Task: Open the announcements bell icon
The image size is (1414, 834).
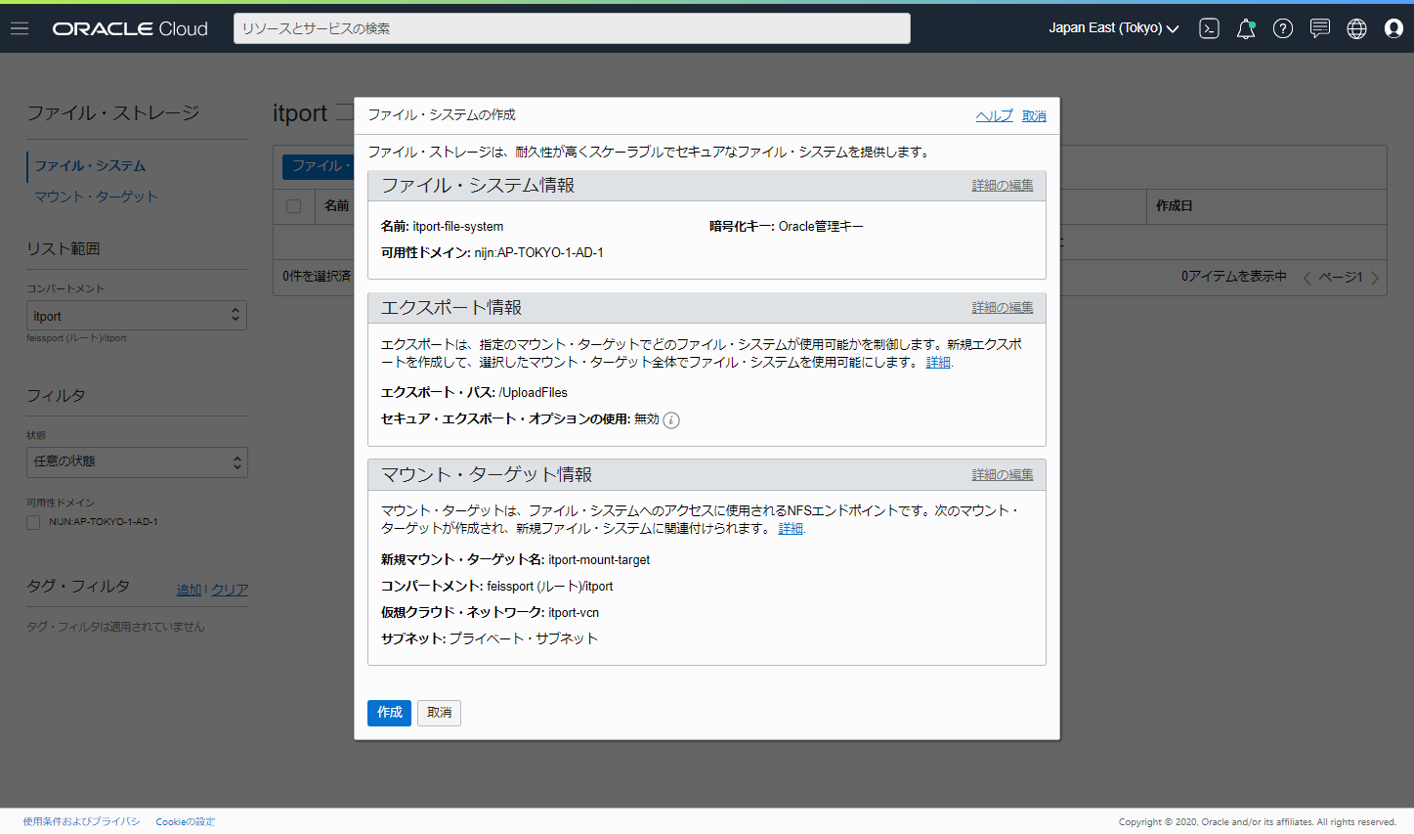Action: 1246,28
